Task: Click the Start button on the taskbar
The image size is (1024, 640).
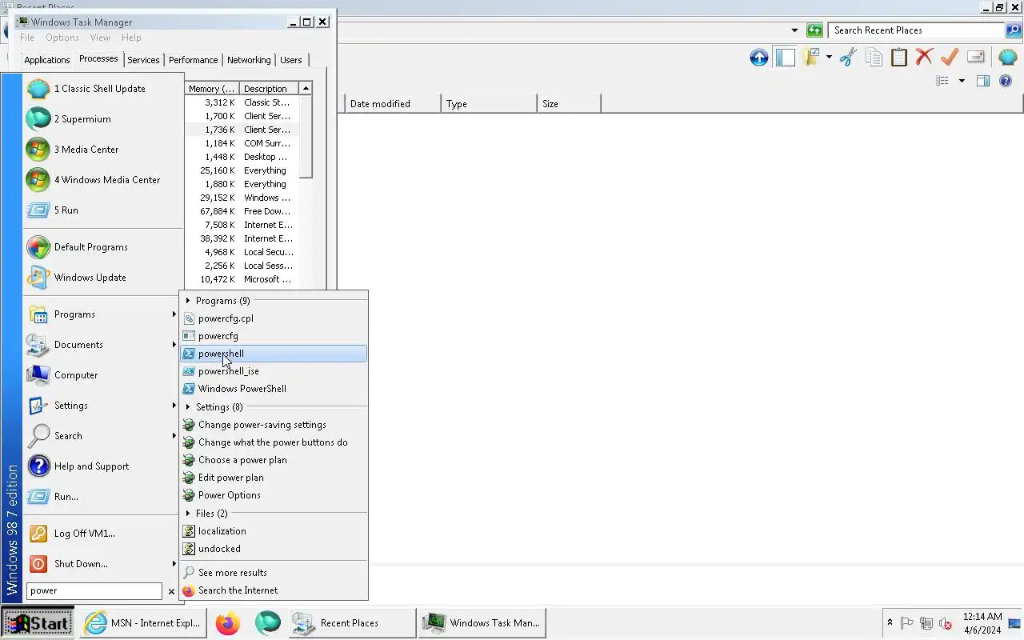Action: click(x=38, y=623)
